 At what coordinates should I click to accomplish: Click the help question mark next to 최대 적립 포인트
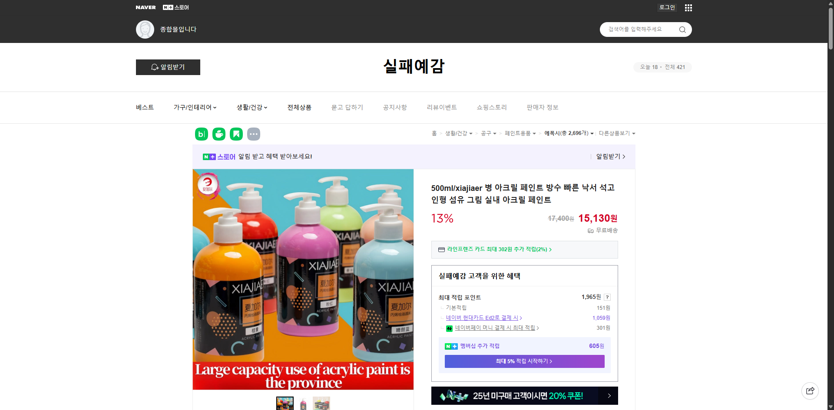607,297
